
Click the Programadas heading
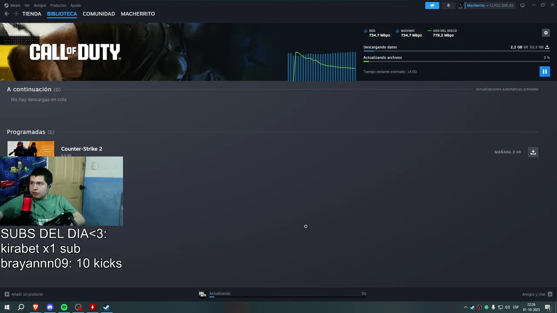[26, 132]
